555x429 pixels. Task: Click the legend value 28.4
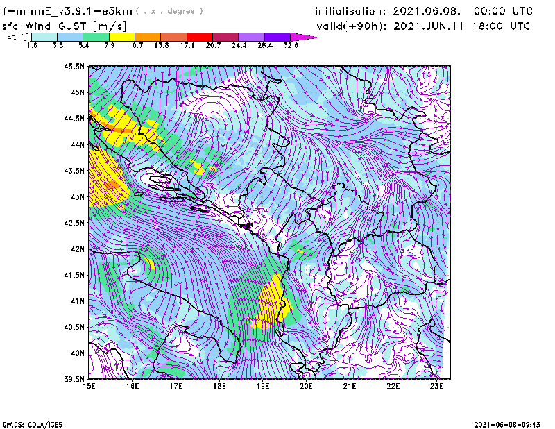pos(265,45)
